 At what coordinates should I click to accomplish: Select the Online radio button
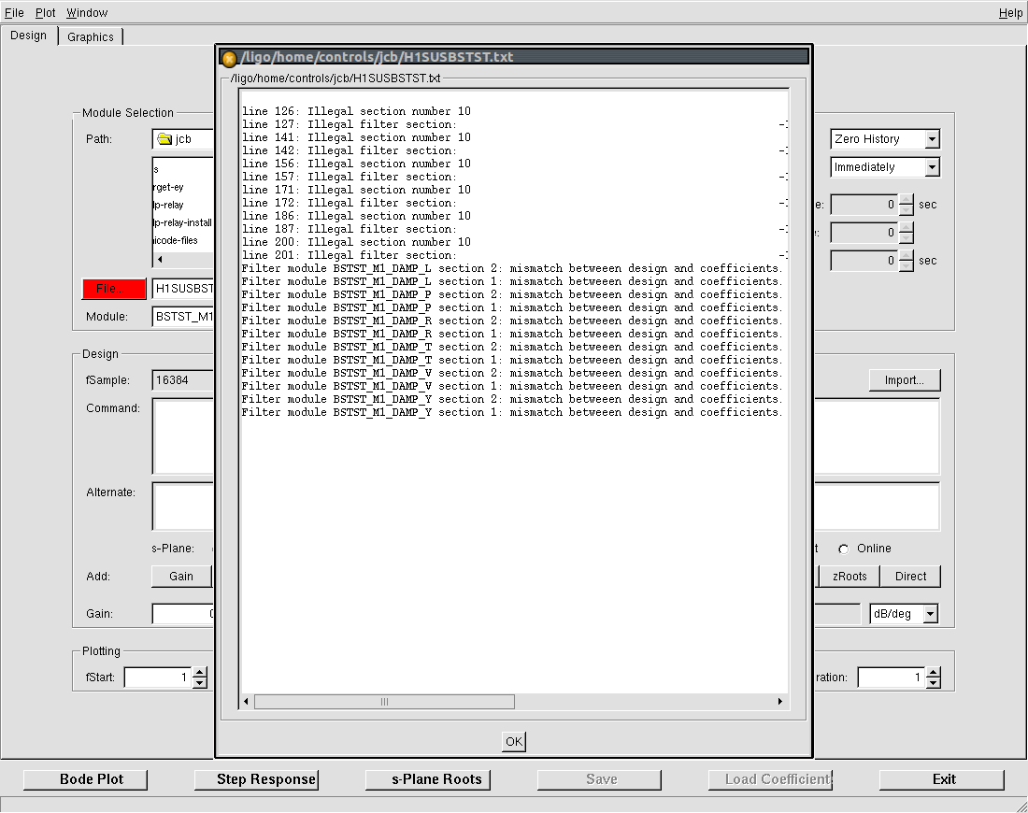coord(844,549)
